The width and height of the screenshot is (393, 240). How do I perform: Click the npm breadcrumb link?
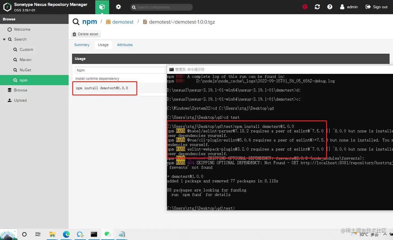(x=90, y=22)
